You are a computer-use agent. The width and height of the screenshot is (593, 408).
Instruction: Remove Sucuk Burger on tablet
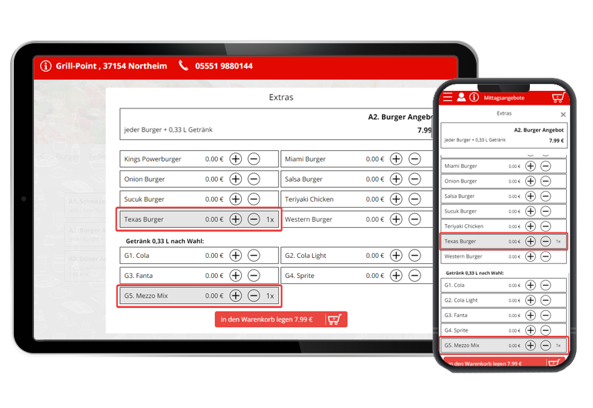coord(254,199)
